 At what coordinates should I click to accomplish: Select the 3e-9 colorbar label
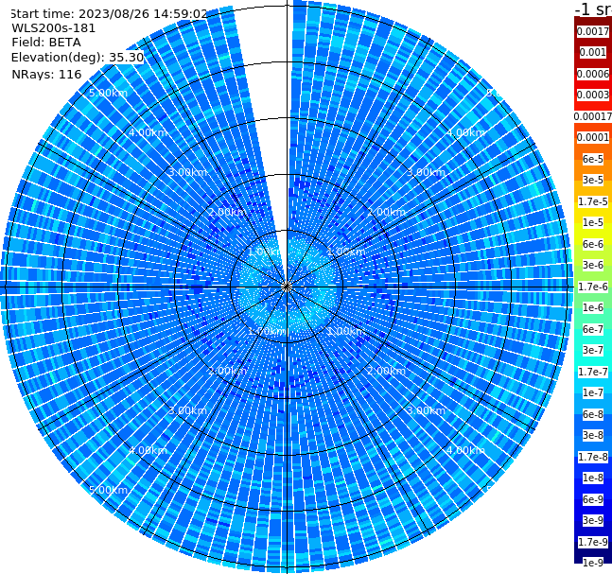tap(593, 520)
